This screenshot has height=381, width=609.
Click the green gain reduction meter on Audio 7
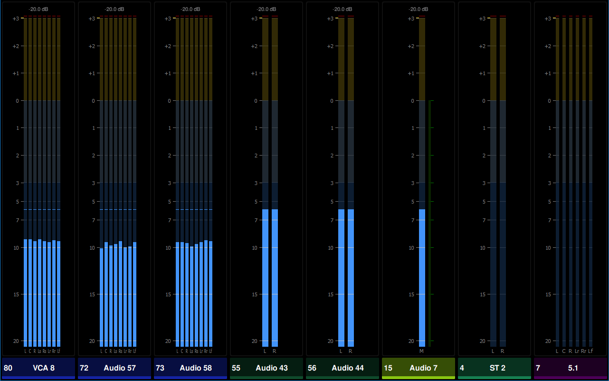pyautogui.click(x=430, y=223)
